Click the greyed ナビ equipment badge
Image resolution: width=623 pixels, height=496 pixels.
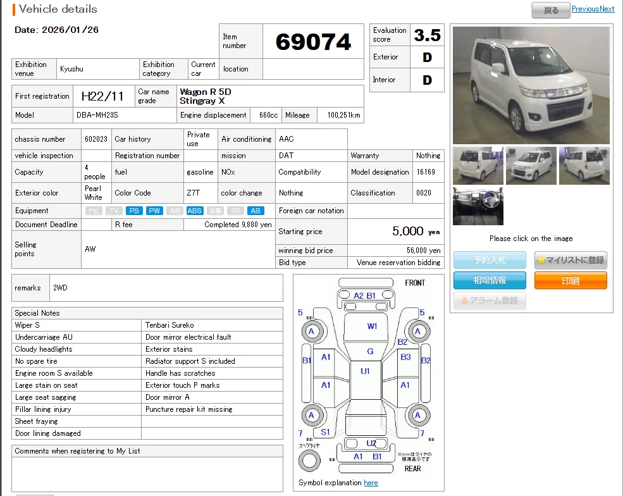pyautogui.click(x=94, y=211)
